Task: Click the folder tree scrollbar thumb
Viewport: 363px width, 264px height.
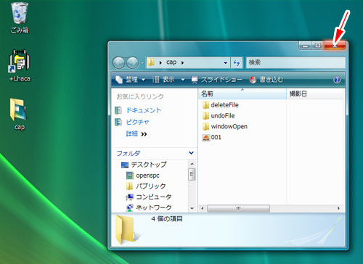Action: click(x=192, y=174)
